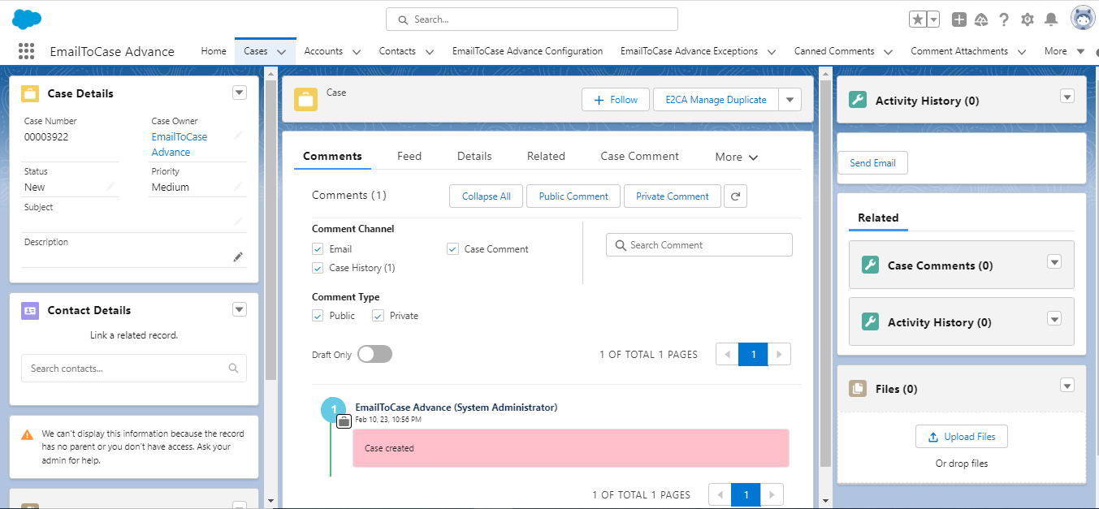Open the More navigation menu
This screenshot has height=509, width=1099.
click(x=1064, y=51)
